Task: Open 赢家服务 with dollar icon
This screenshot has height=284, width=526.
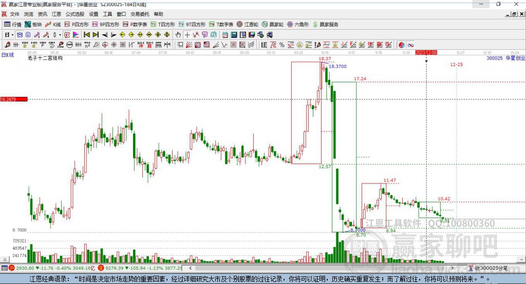Action: click(x=325, y=25)
